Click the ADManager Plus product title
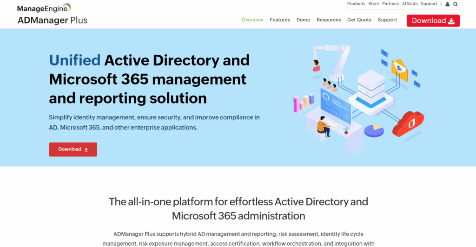Viewport: 476px width, 247px height. (52, 20)
